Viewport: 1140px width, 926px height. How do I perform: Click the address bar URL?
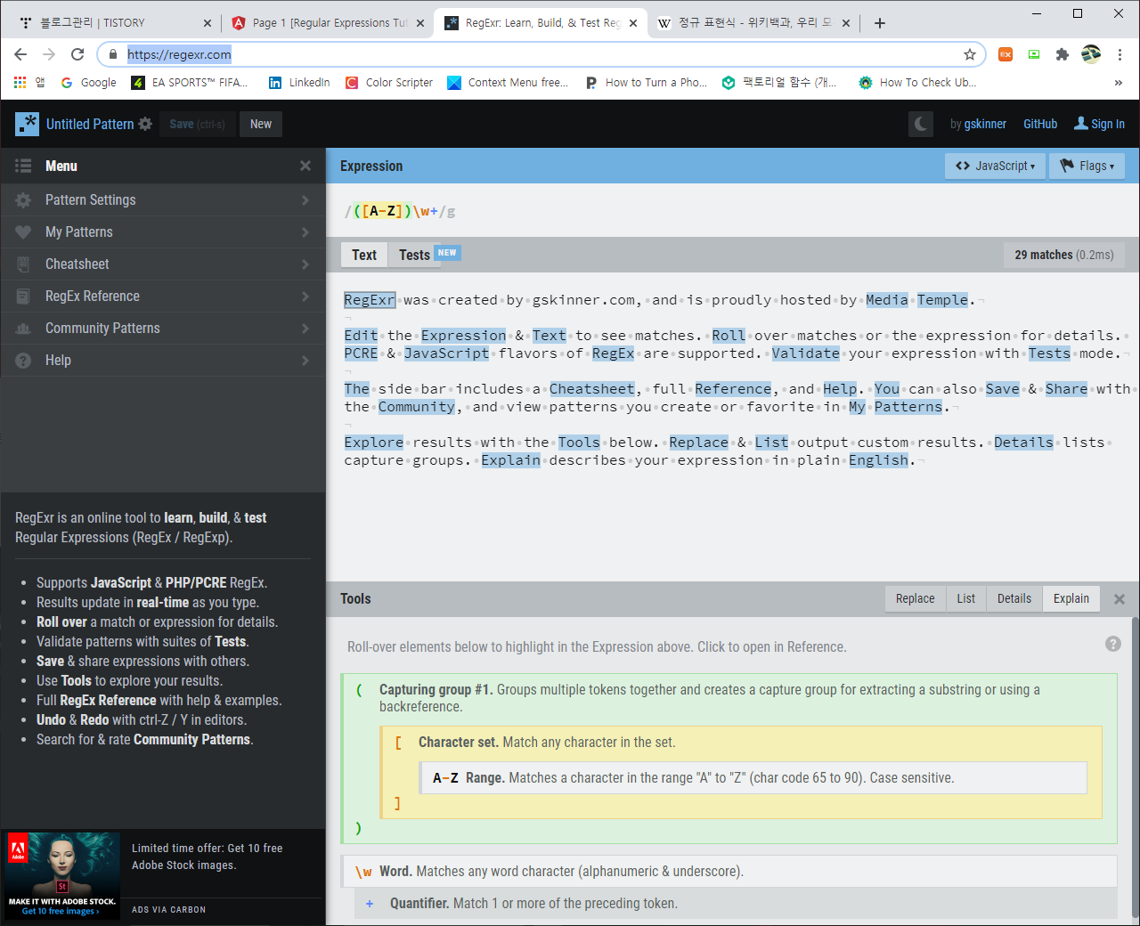(179, 54)
